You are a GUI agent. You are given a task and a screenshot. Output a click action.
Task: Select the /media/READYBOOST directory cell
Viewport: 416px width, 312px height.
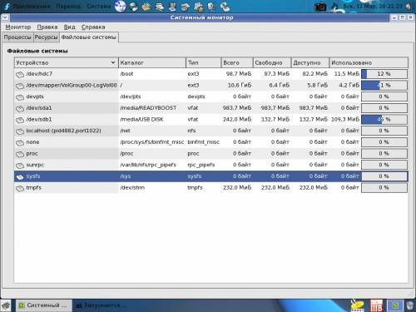tap(148, 108)
